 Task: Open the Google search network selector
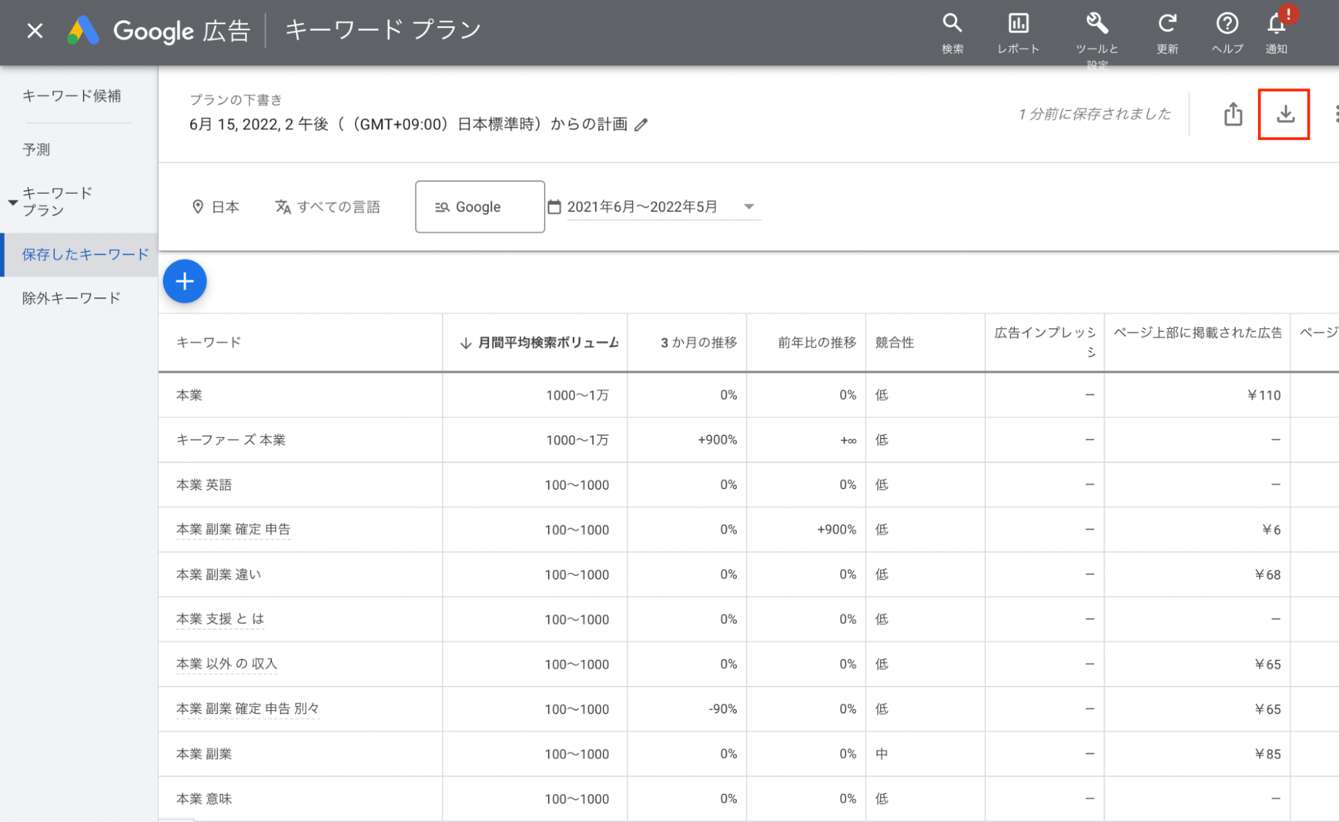click(480, 207)
